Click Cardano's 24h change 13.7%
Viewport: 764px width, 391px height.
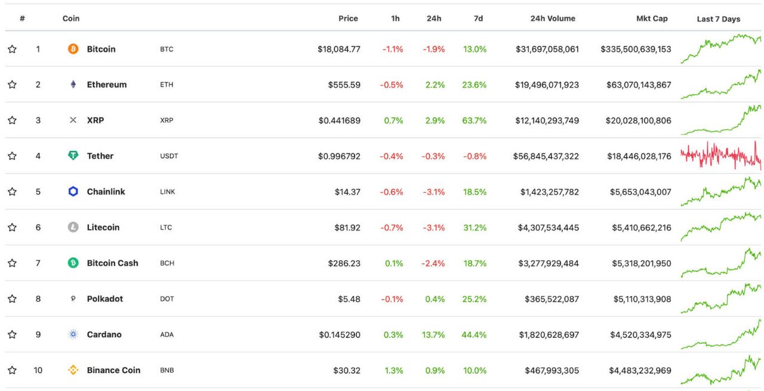point(434,334)
